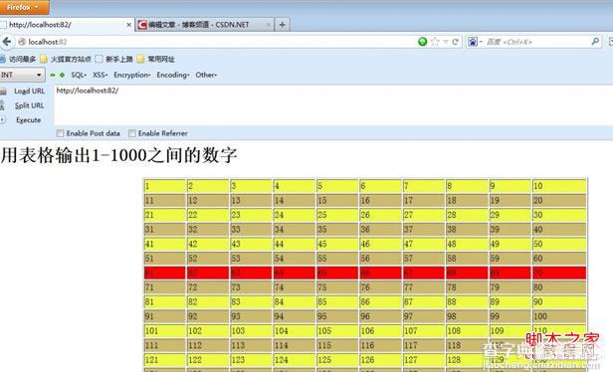Click table cell 1
613x372 pixels.
click(x=164, y=186)
